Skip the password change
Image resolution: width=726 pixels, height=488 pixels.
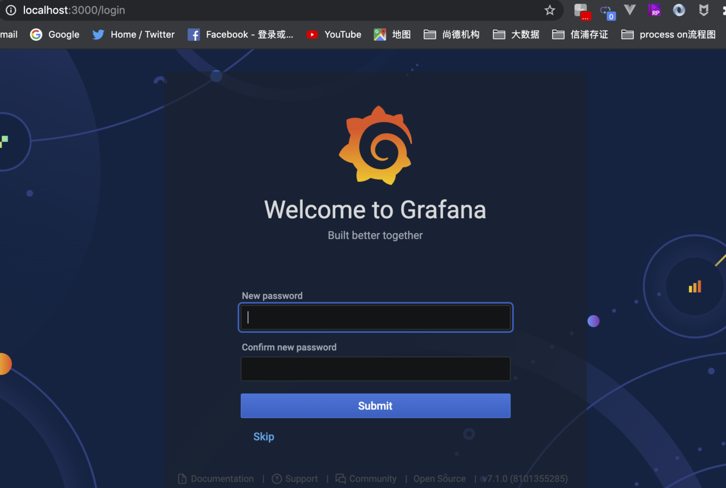[x=264, y=437]
